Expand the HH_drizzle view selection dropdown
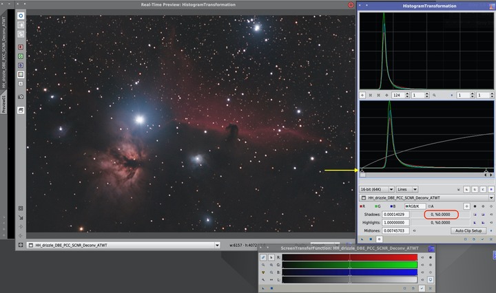496x293 pixels. pos(491,197)
